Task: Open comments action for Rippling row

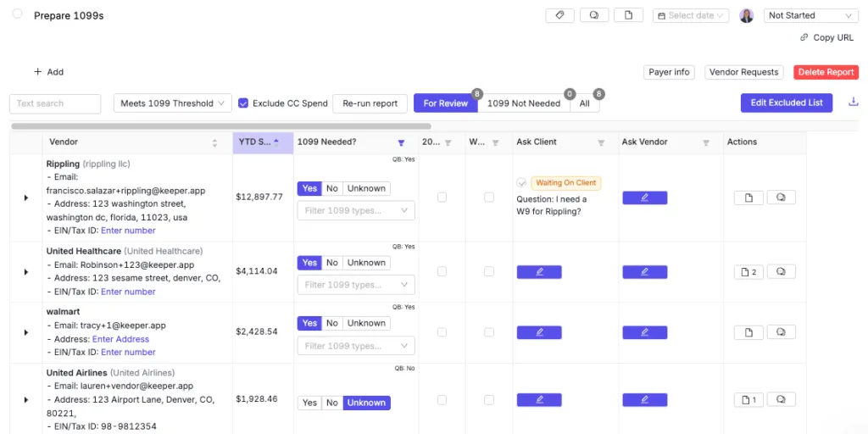Action: pos(781,198)
